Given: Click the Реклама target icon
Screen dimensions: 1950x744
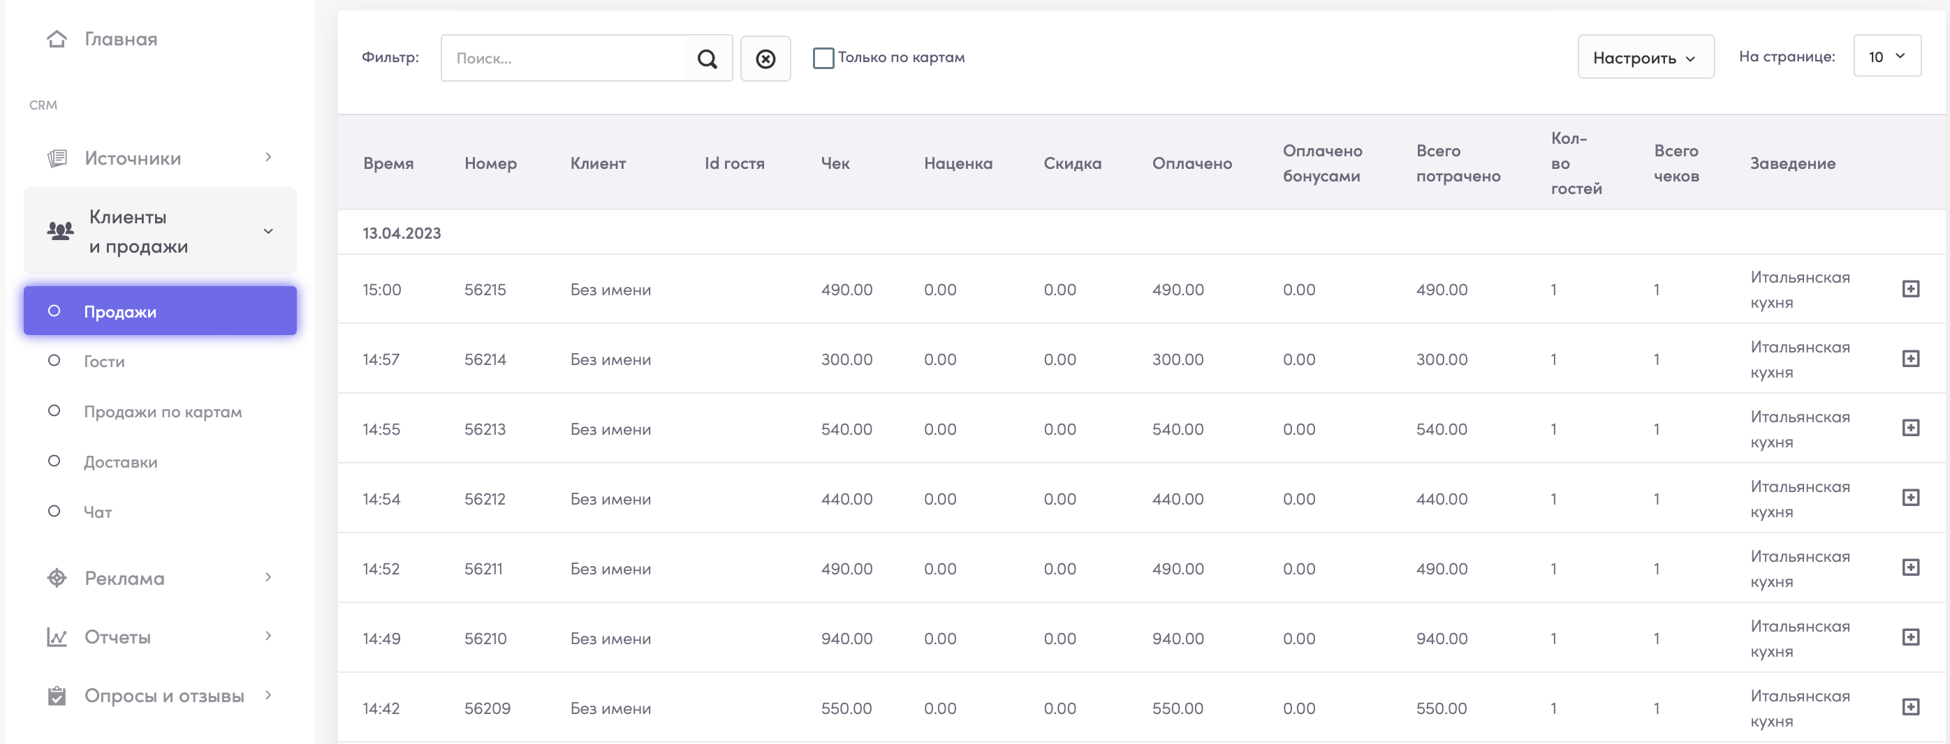Looking at the screenshot, I should tap(57, 578).
